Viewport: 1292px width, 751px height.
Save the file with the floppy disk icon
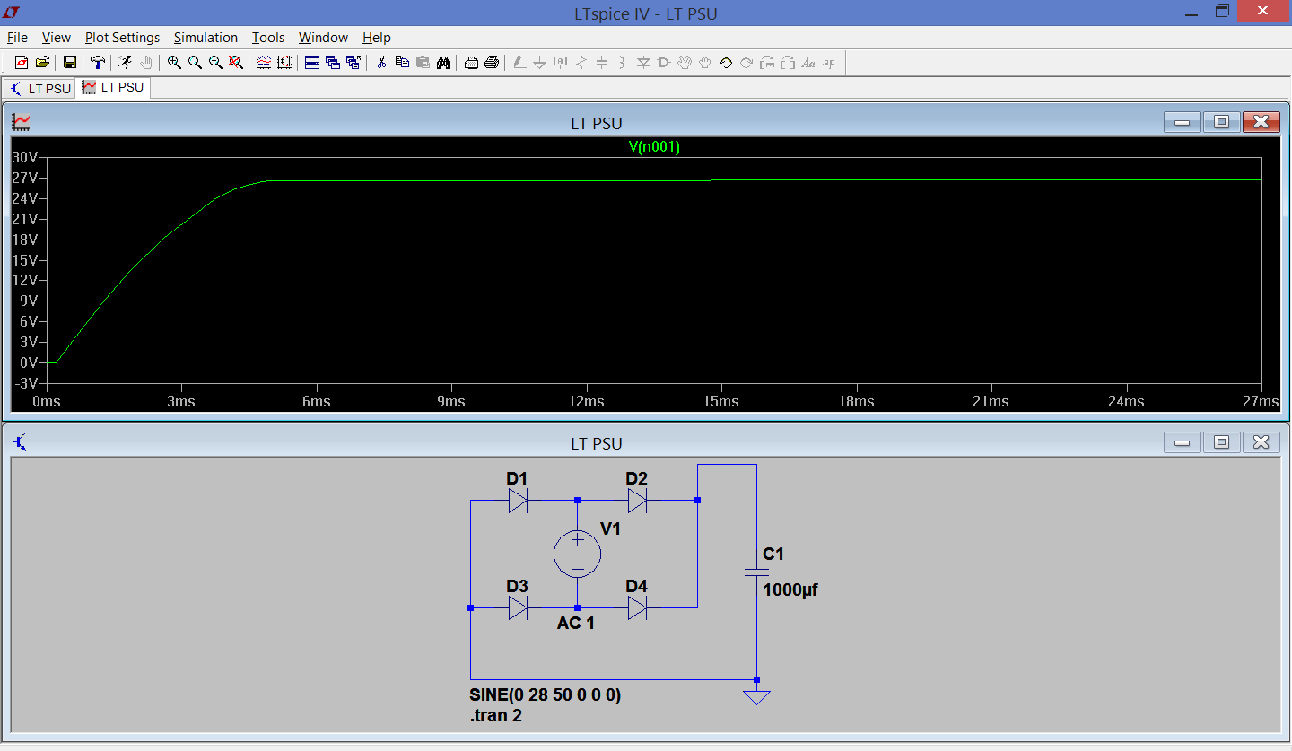[69, 63]
